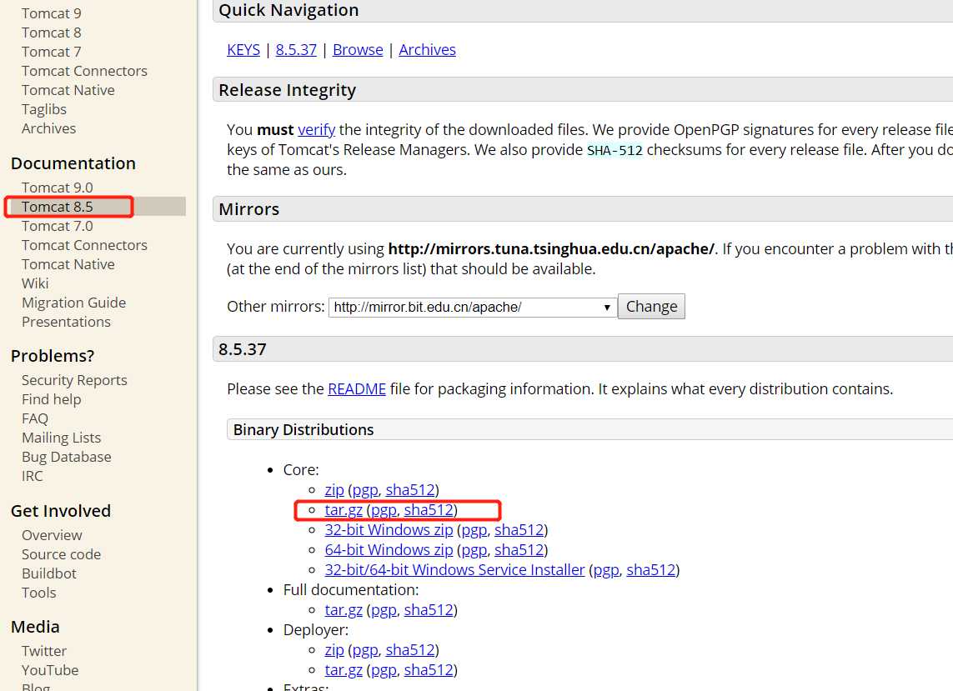953x691 pixels.
Task: Open sha512 for 64-bit Windows zip
Action: point(519,550)
